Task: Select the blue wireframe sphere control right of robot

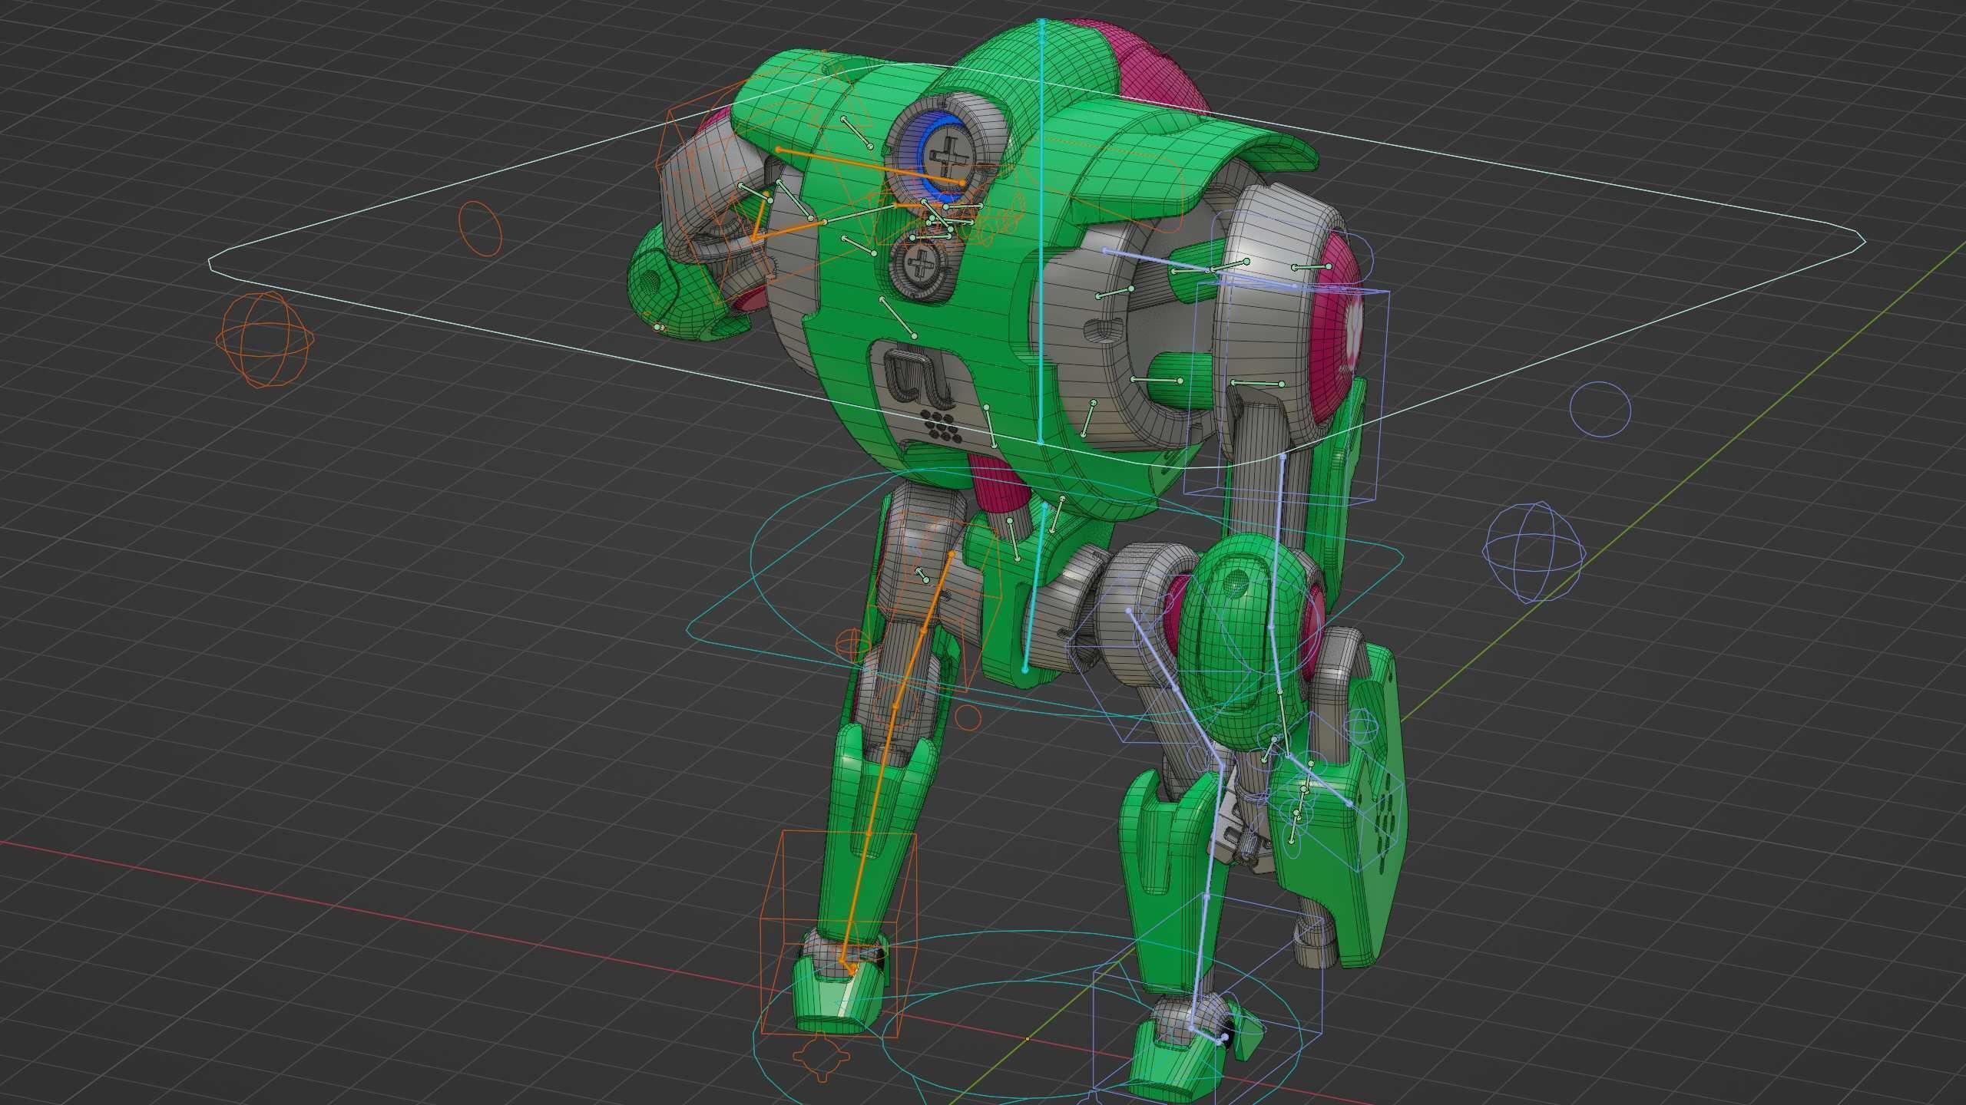Action: pos(1536,551)
